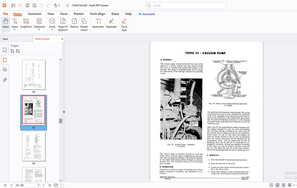Print the document using printer icon

[27, 5]
